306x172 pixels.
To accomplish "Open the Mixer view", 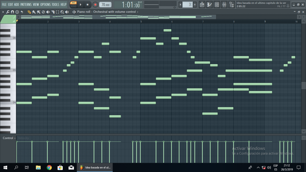I will [224, 4].
